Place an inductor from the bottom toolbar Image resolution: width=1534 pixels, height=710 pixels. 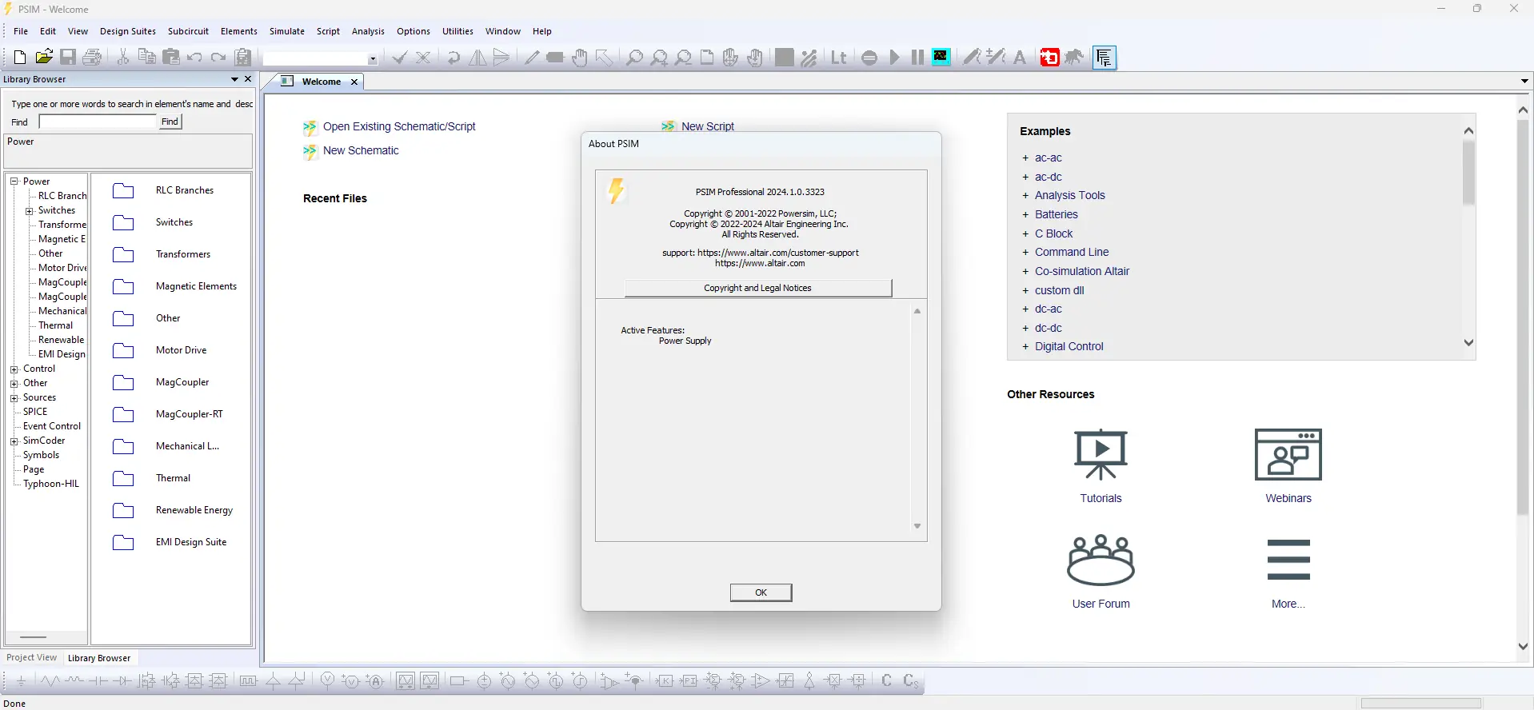[74, 681]
